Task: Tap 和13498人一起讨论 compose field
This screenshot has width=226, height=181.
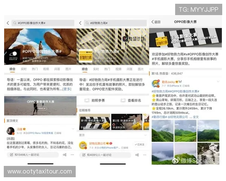Action: point(33,155)
